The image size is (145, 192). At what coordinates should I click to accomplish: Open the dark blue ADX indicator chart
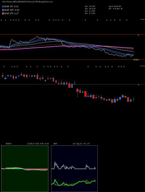pyautogui.click(x=74, y=169)
